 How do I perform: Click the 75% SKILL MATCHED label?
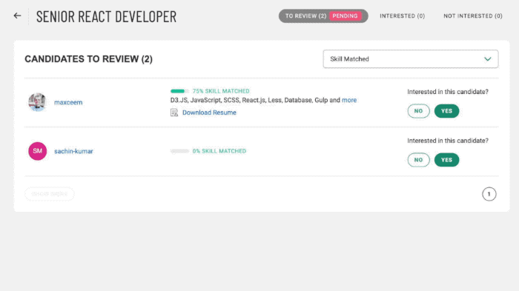click(x=221, y=91)
